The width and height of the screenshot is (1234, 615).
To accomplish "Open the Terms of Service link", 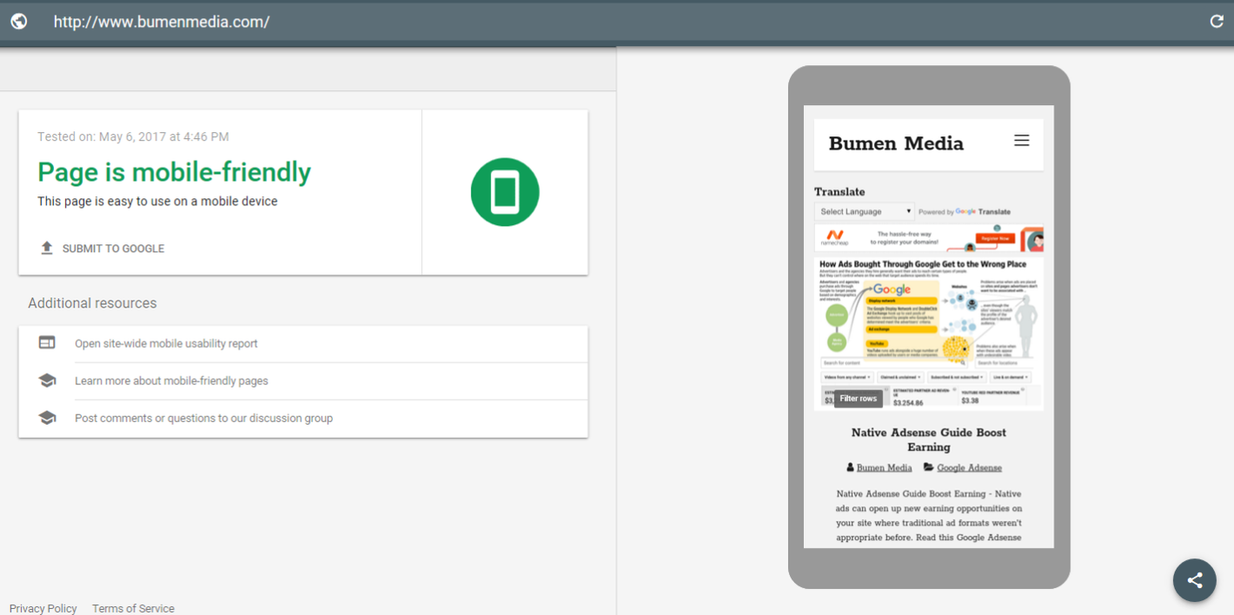I will point(133,608).
